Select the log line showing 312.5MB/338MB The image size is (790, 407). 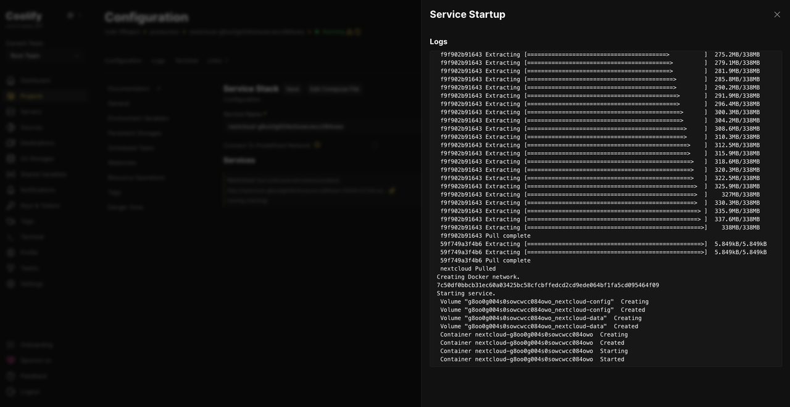pyautogui.click(x=600, y=145)
